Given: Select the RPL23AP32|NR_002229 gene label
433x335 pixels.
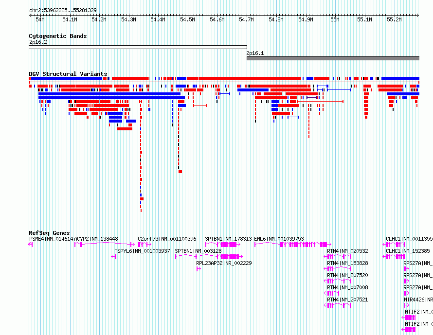Looking at the screenshot, I should pyautogui.click(x=224, y=263).
